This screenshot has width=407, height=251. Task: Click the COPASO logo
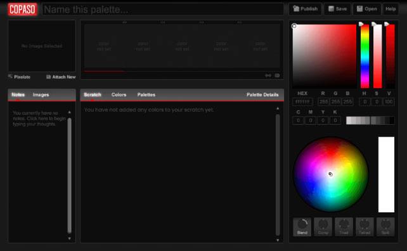click(x=22, y=10)
